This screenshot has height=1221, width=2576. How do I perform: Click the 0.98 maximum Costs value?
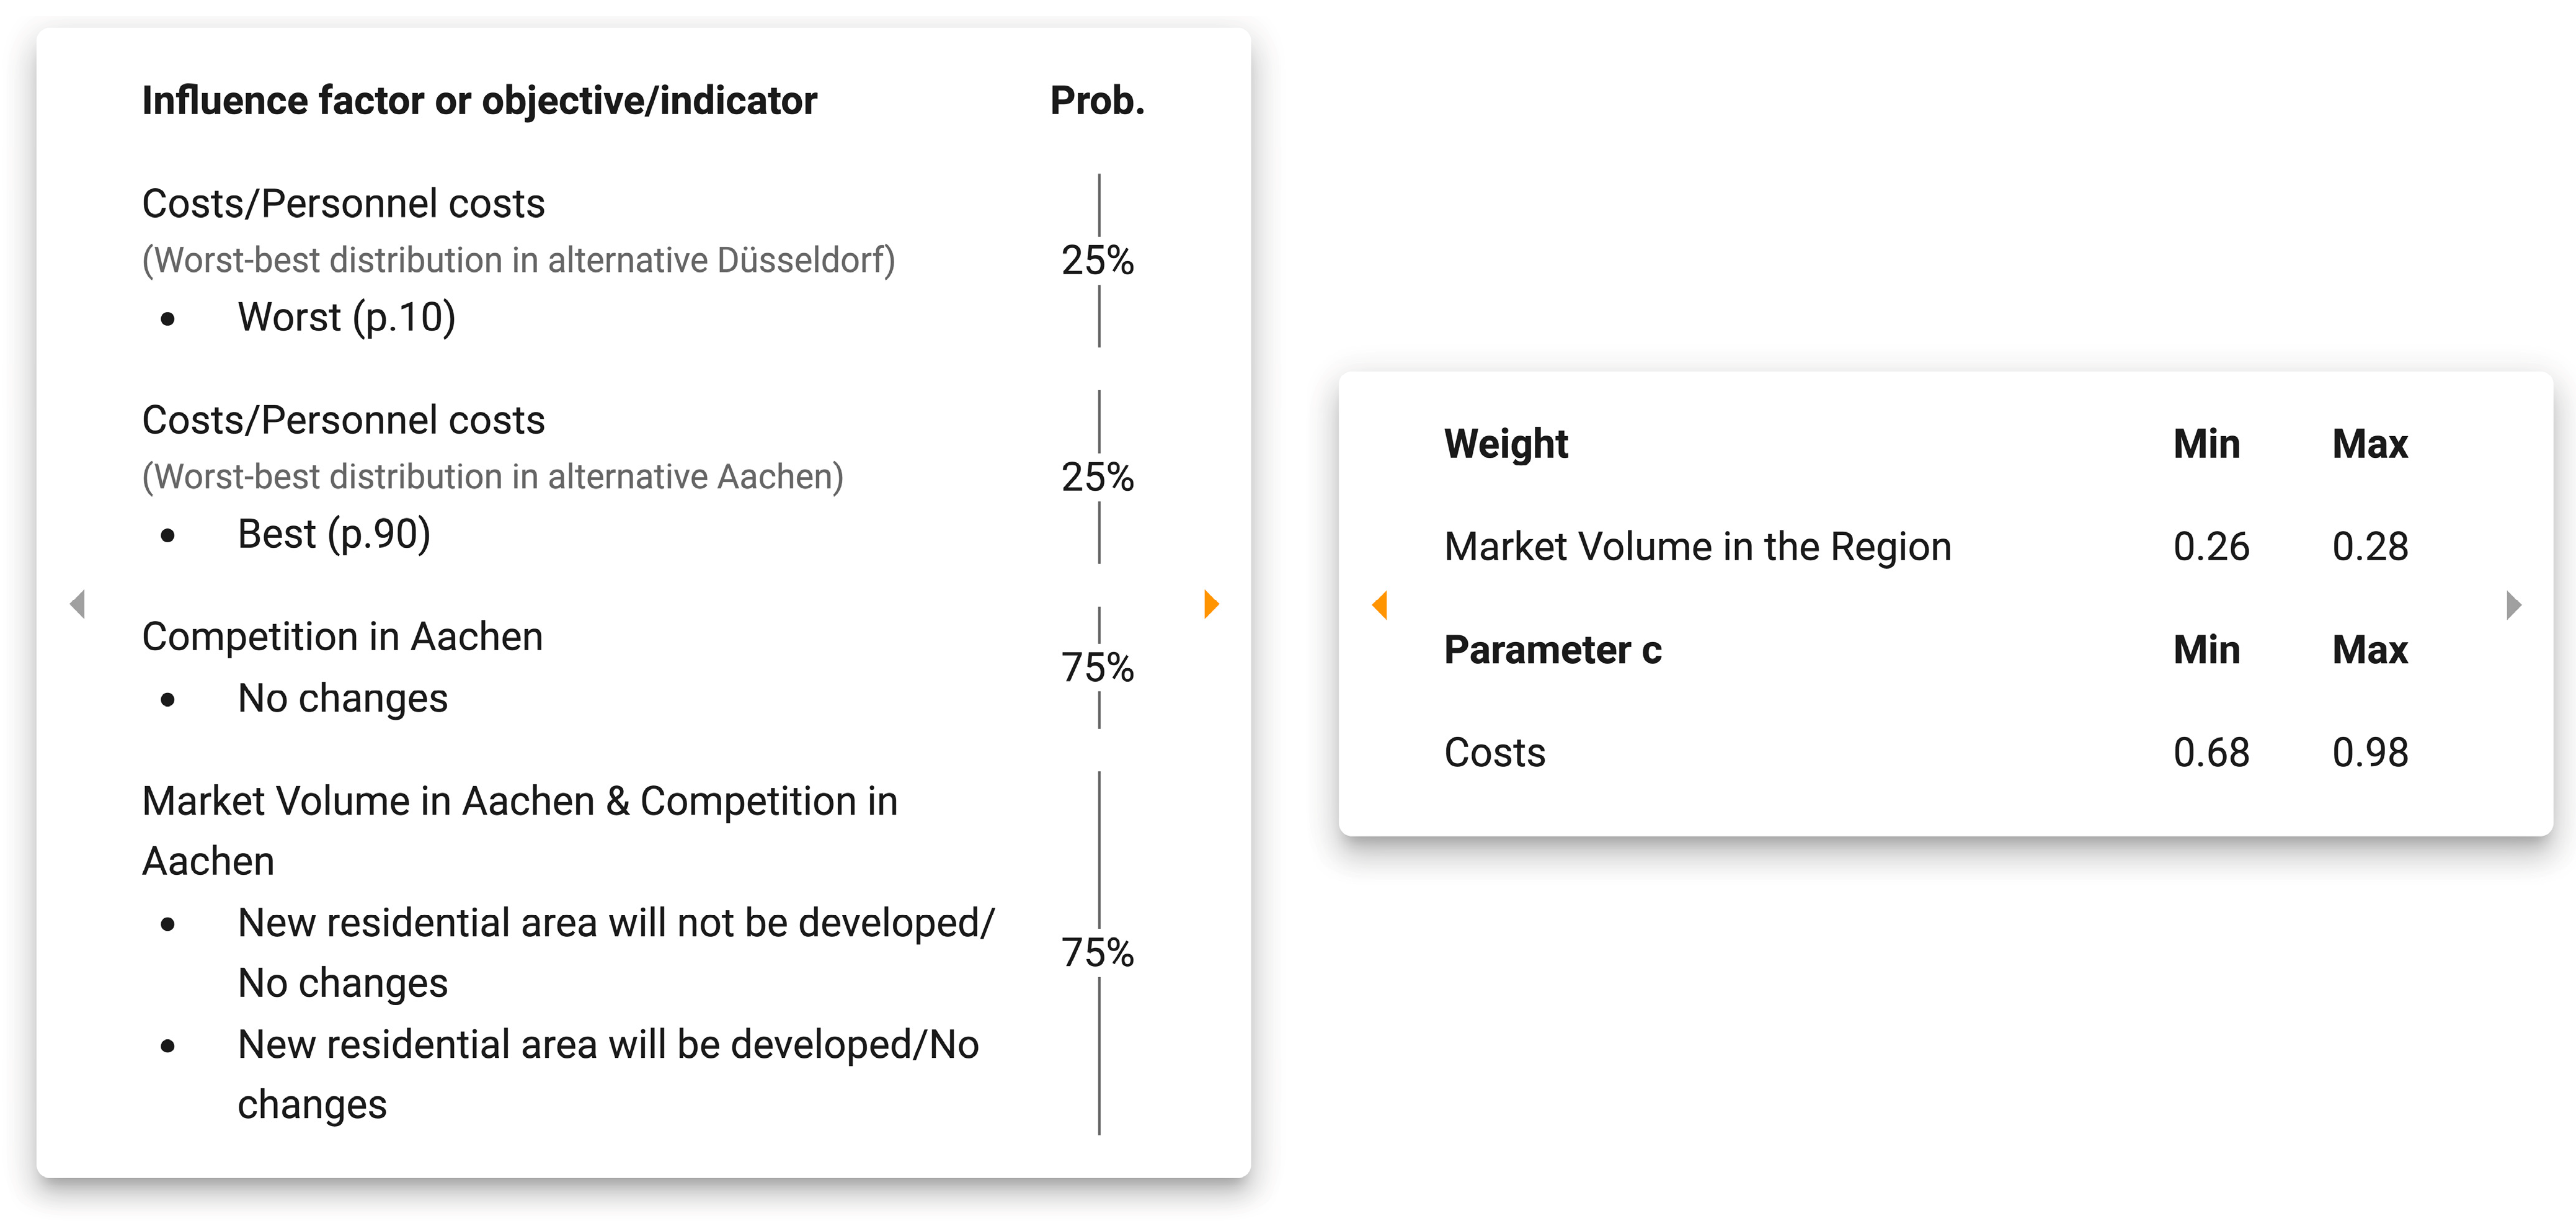coord(2370,753)
